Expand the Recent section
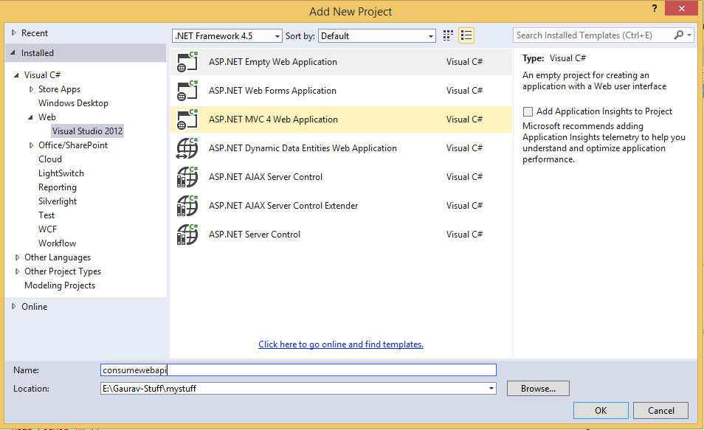 tap(14, 32)
